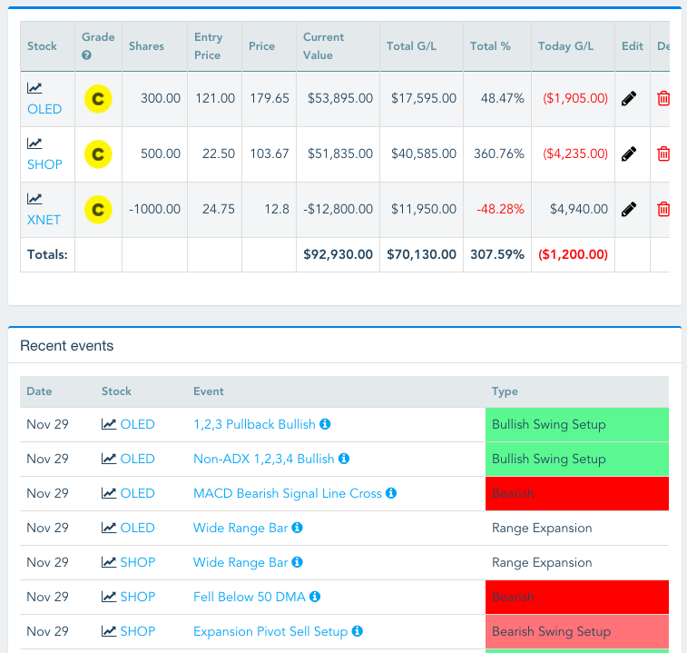Open OLED Wide Range Bar event link
The width and height of the screenshot is (687, 653).
pos(240,528)
